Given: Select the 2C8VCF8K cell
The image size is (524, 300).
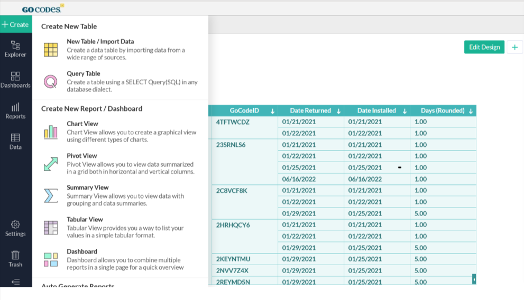Looking at the screenshot, I should [245, 202].
